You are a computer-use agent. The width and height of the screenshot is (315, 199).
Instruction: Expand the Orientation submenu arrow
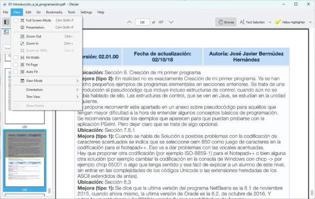click(77, 90)
